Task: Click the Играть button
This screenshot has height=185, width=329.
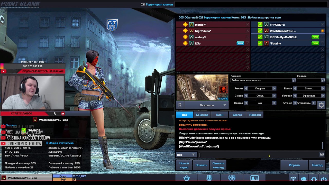Action: click(295, 165)
